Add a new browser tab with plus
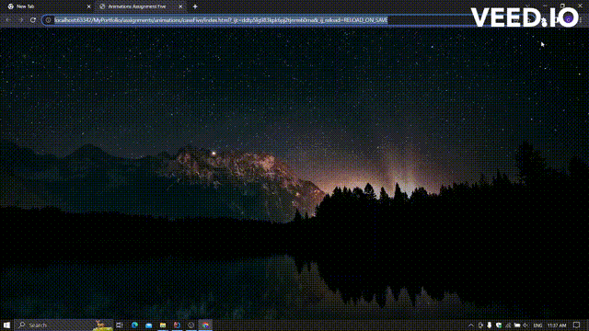 click(x=195, y=6)
